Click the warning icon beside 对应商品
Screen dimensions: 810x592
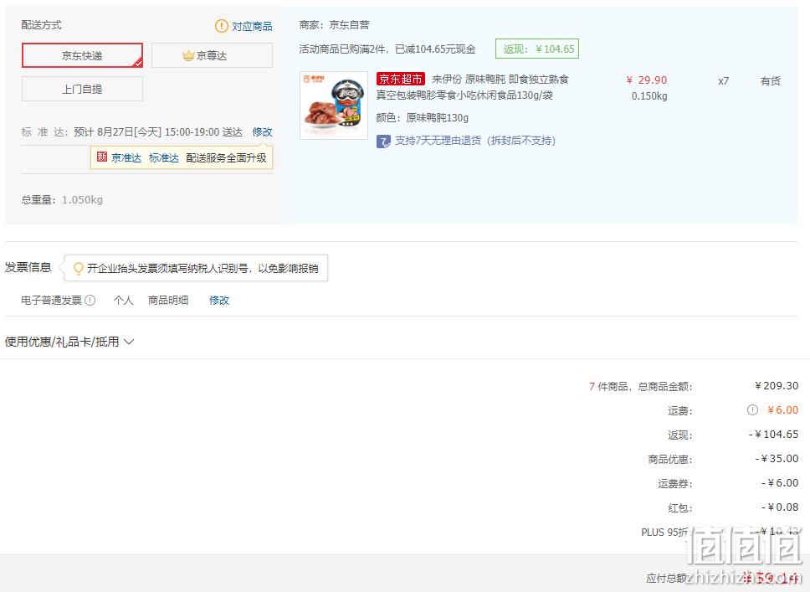pos(221,26)
